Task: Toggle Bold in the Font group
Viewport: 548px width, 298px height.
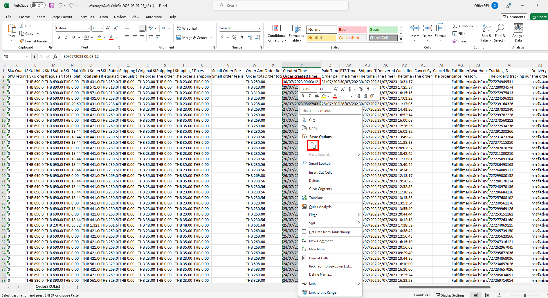Action: point(59,37)
